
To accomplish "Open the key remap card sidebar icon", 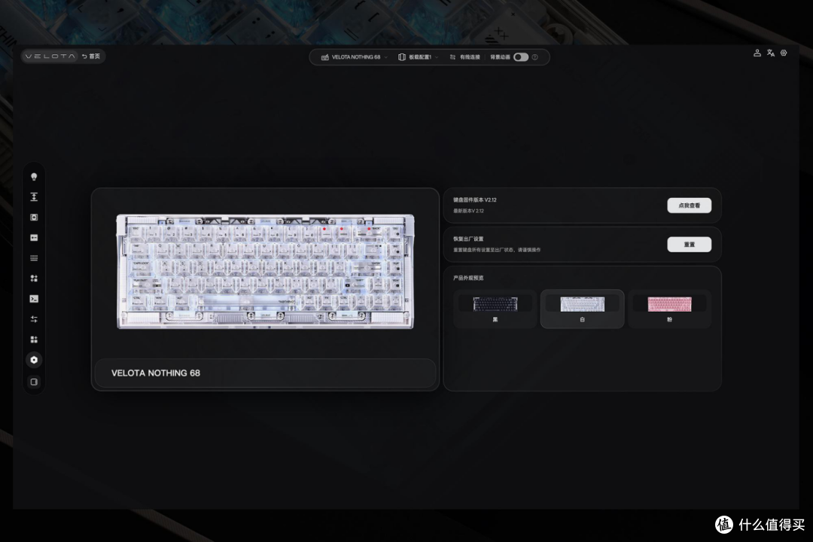I will [34, 238].
